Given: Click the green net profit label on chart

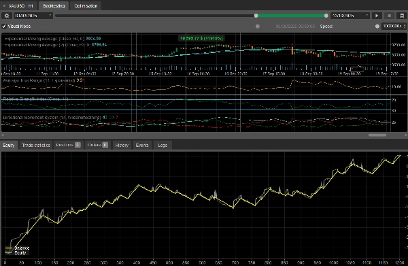Looking at the screenshot, I should click(x=201, y=38).
